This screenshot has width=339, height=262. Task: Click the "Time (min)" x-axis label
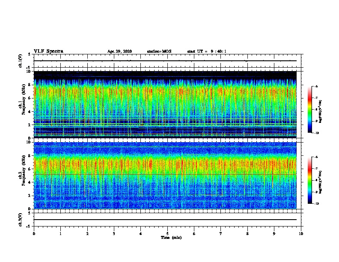pos(171,238)
